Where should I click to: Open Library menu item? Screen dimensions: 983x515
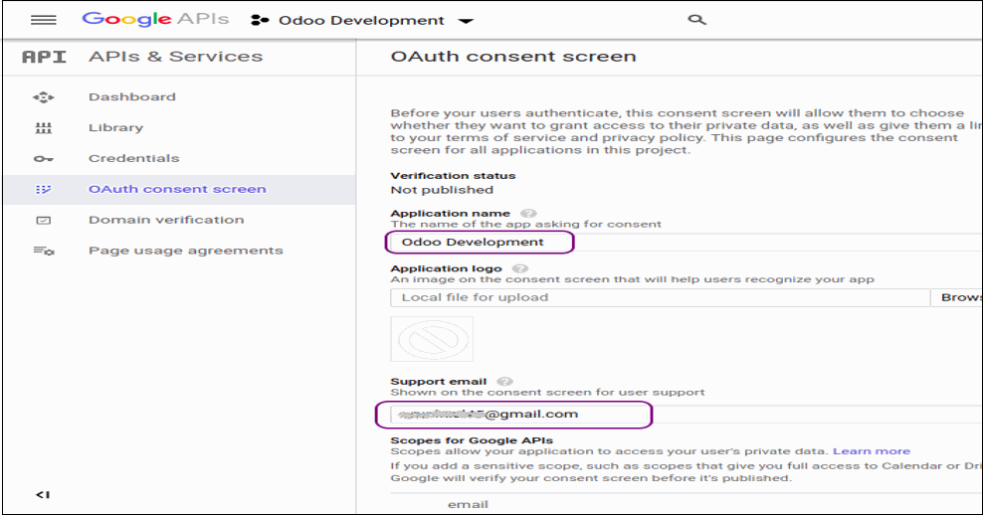point(116,128)
